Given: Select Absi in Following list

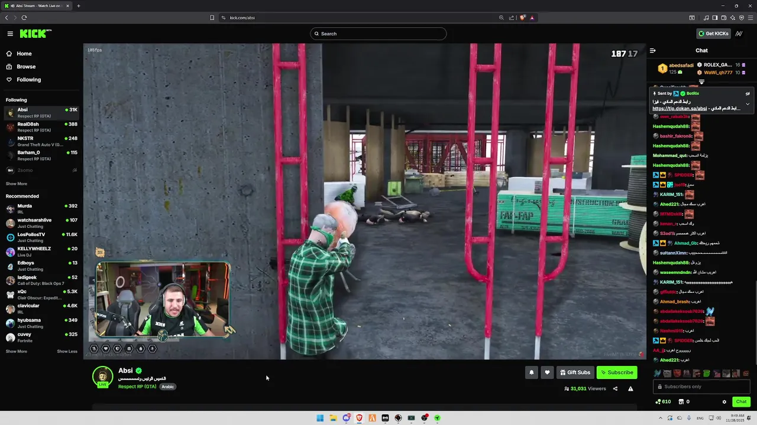Looking at the screenshot, I should (x=41, y=112).
